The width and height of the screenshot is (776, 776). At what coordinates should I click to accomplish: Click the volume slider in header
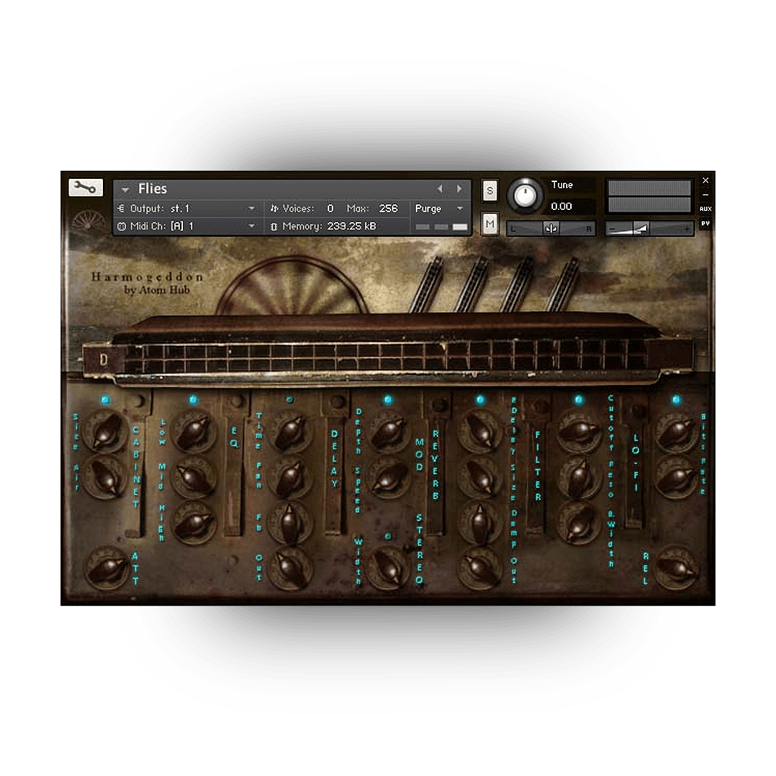[x=650, y=229]
